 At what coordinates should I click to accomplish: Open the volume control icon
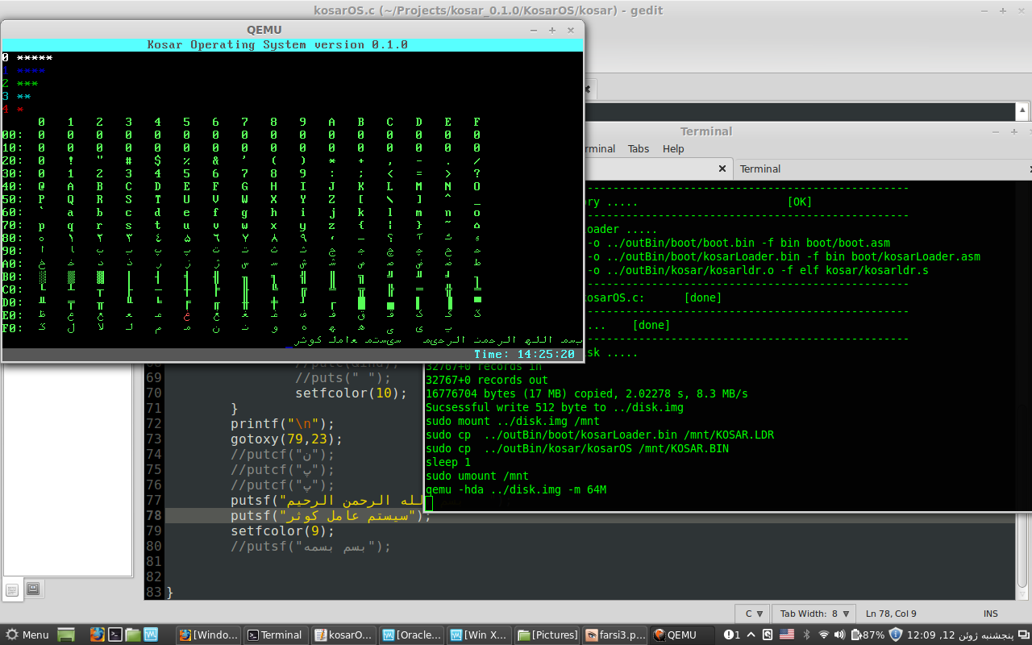click(841, 635)
